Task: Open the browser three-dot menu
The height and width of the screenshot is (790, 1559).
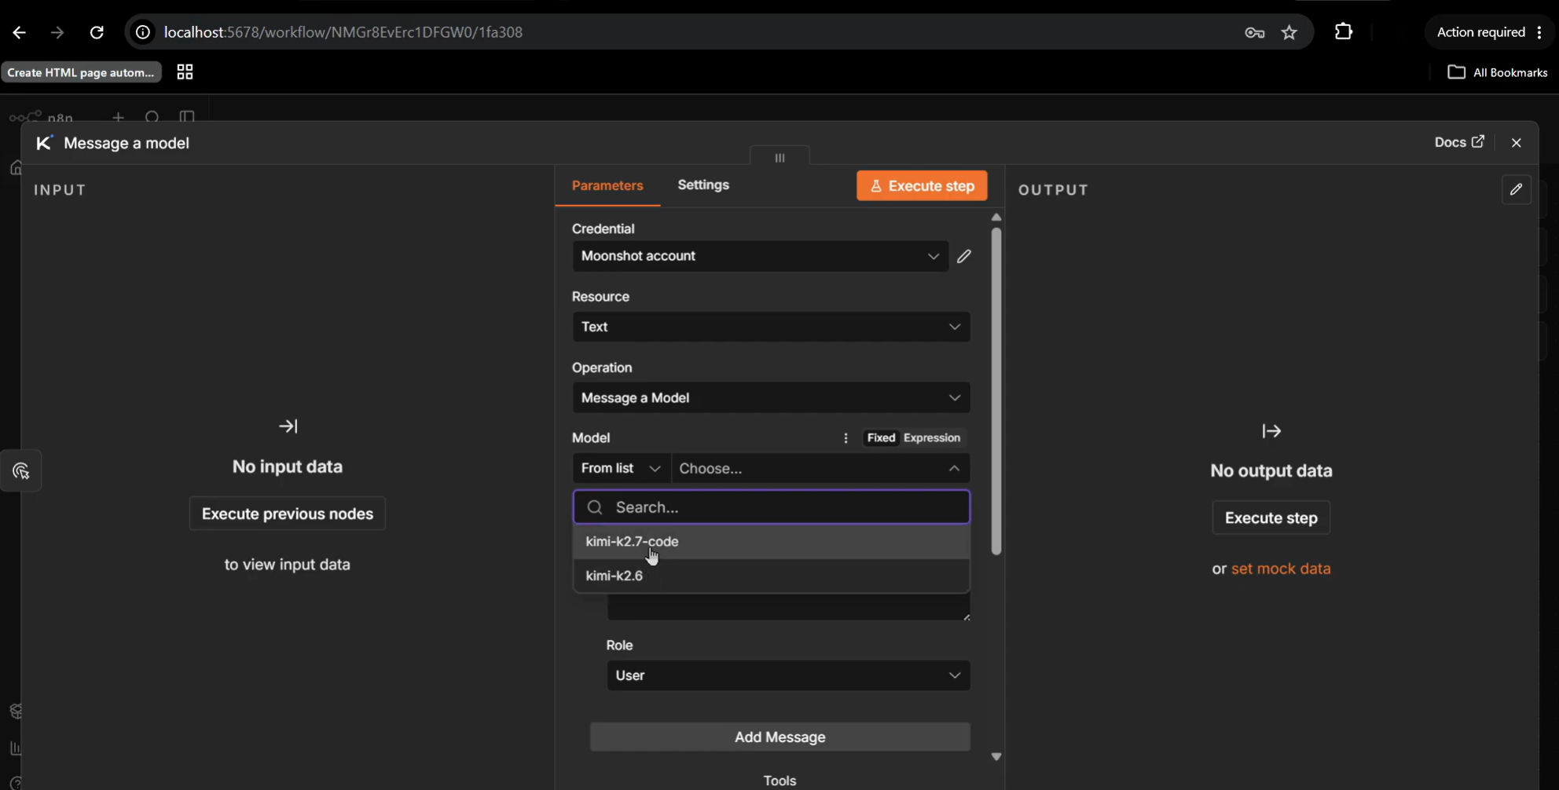Action: tap(1539, 32)
